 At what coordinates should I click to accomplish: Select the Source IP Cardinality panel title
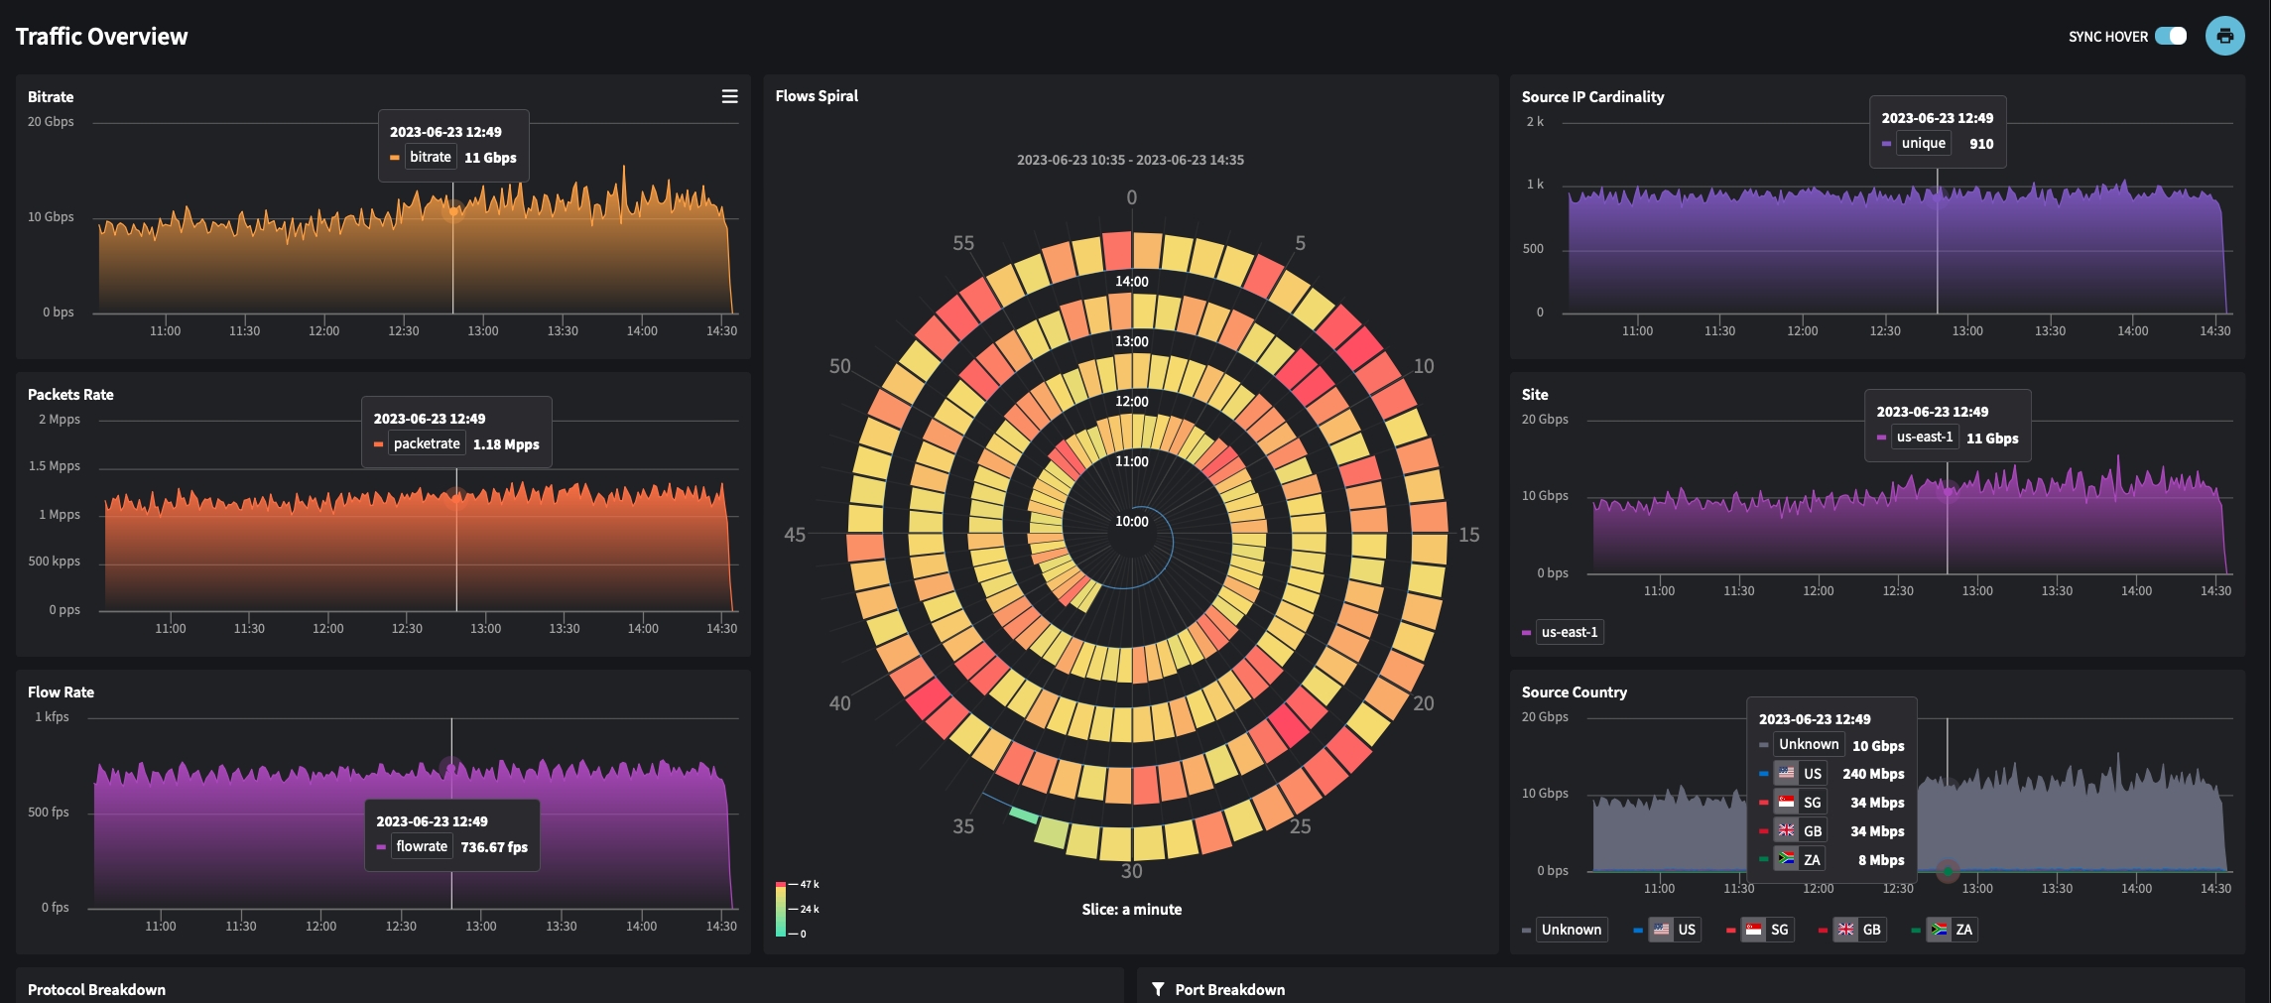[1592, 96]
